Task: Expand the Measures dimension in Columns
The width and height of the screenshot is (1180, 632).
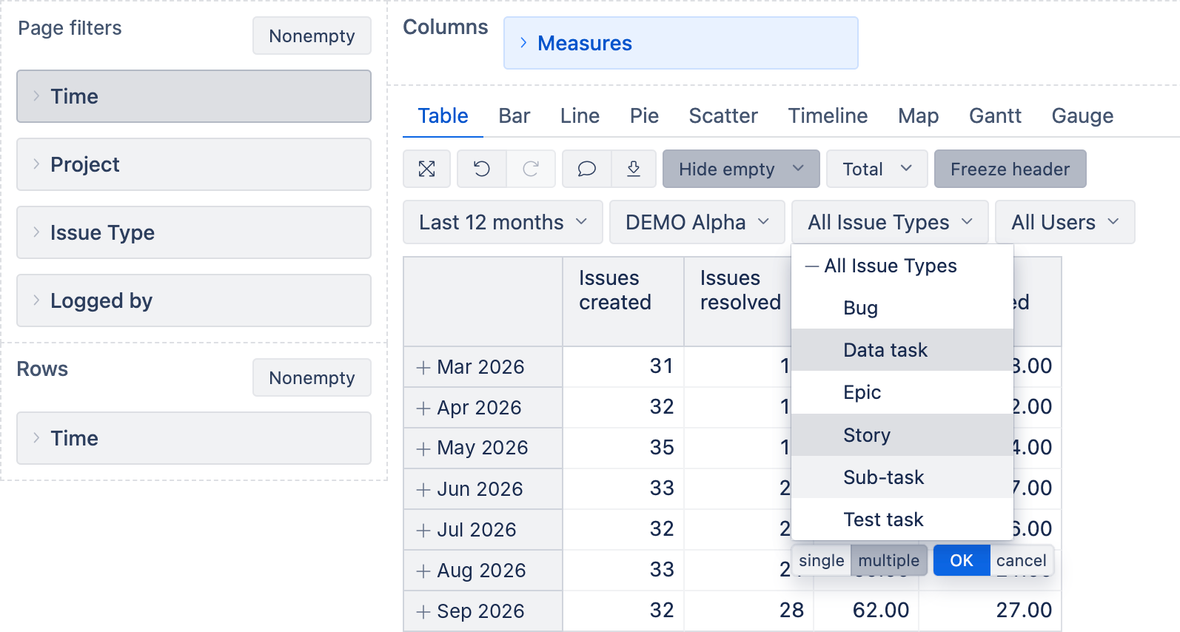Action: coord(523,43)
